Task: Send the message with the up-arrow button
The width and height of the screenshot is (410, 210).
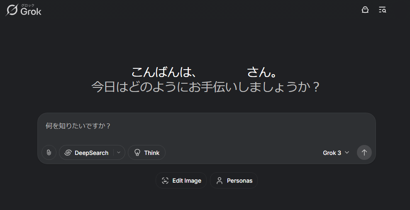Action: click(x=364, y=152)
